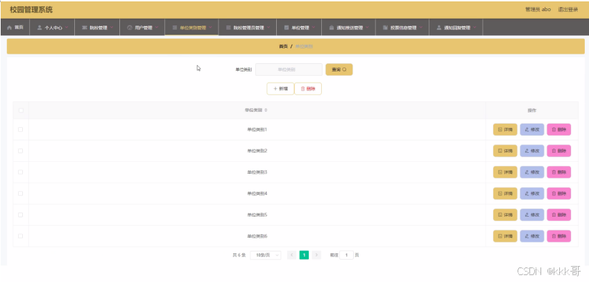Click 删除 for 单位类别5
Screen dimensions: 589x282
click(x=559, y=215)
